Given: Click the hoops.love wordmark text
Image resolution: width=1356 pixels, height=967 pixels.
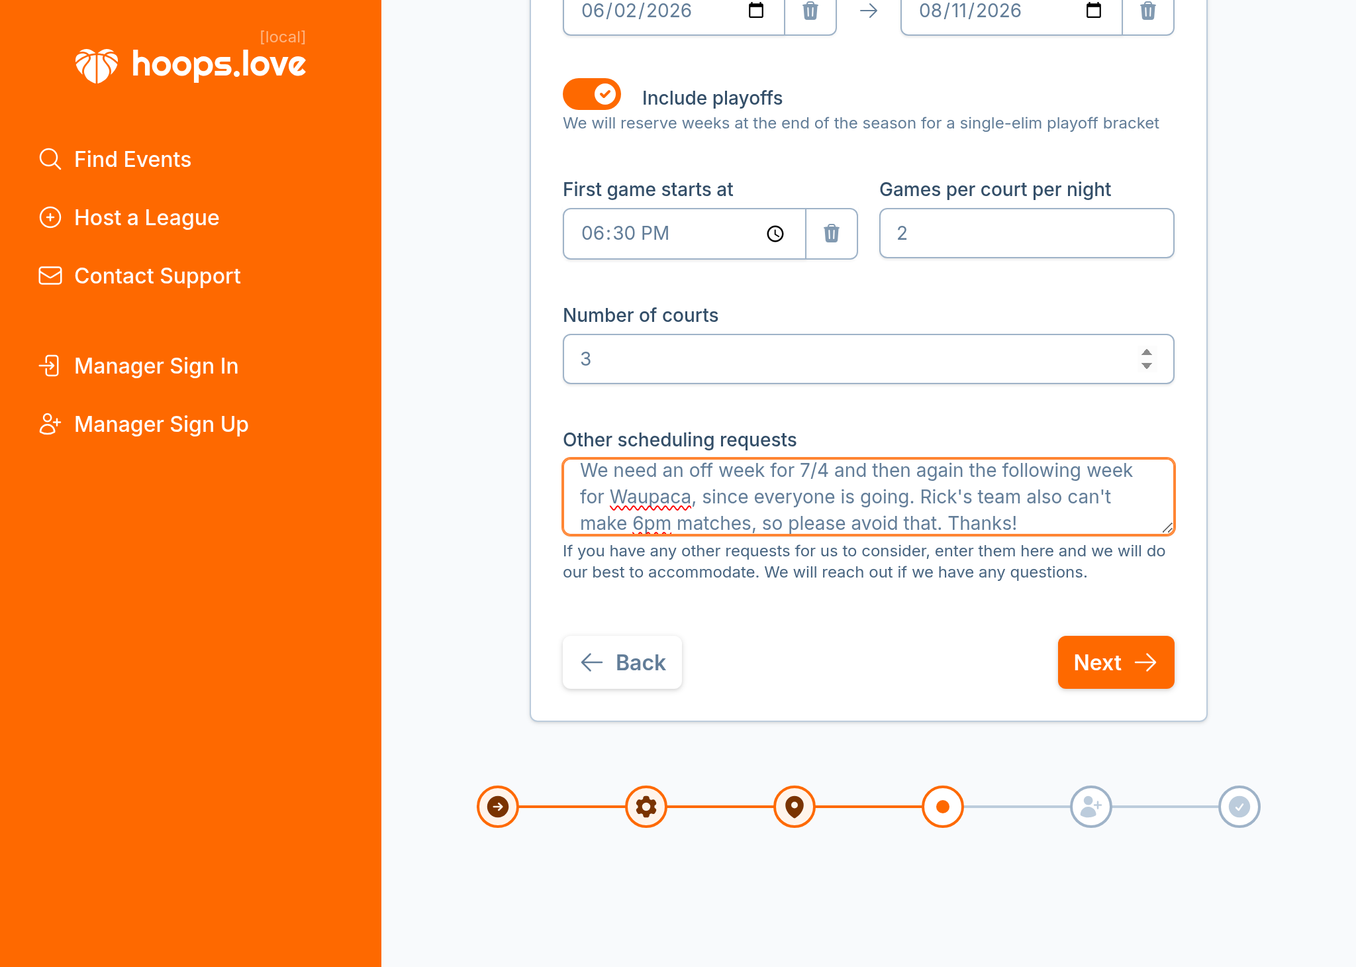Looking at the screenshot, I should pos(219,65).
